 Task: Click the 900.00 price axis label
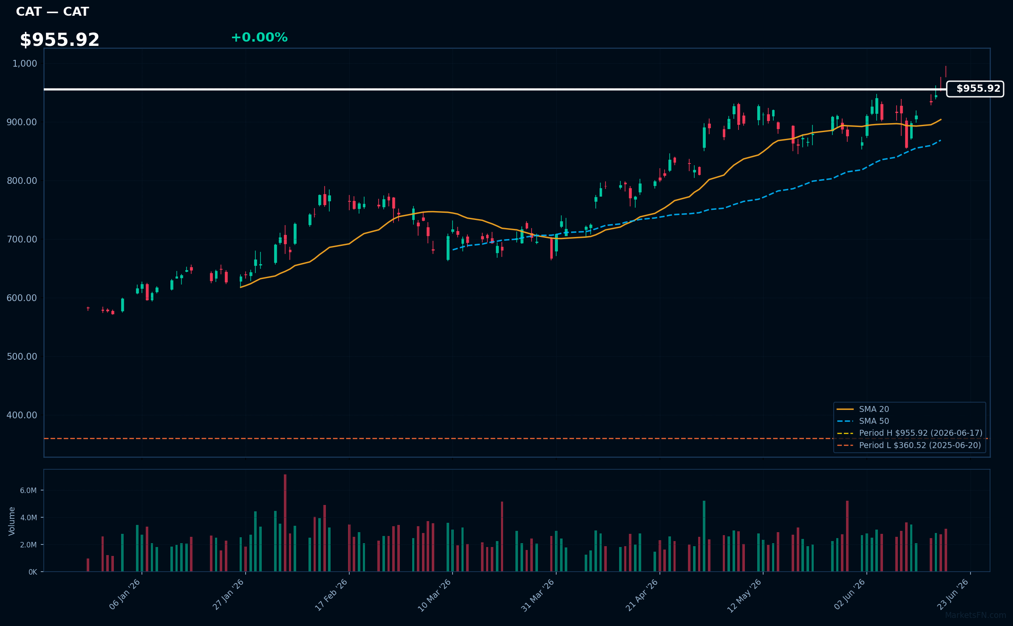22,122
